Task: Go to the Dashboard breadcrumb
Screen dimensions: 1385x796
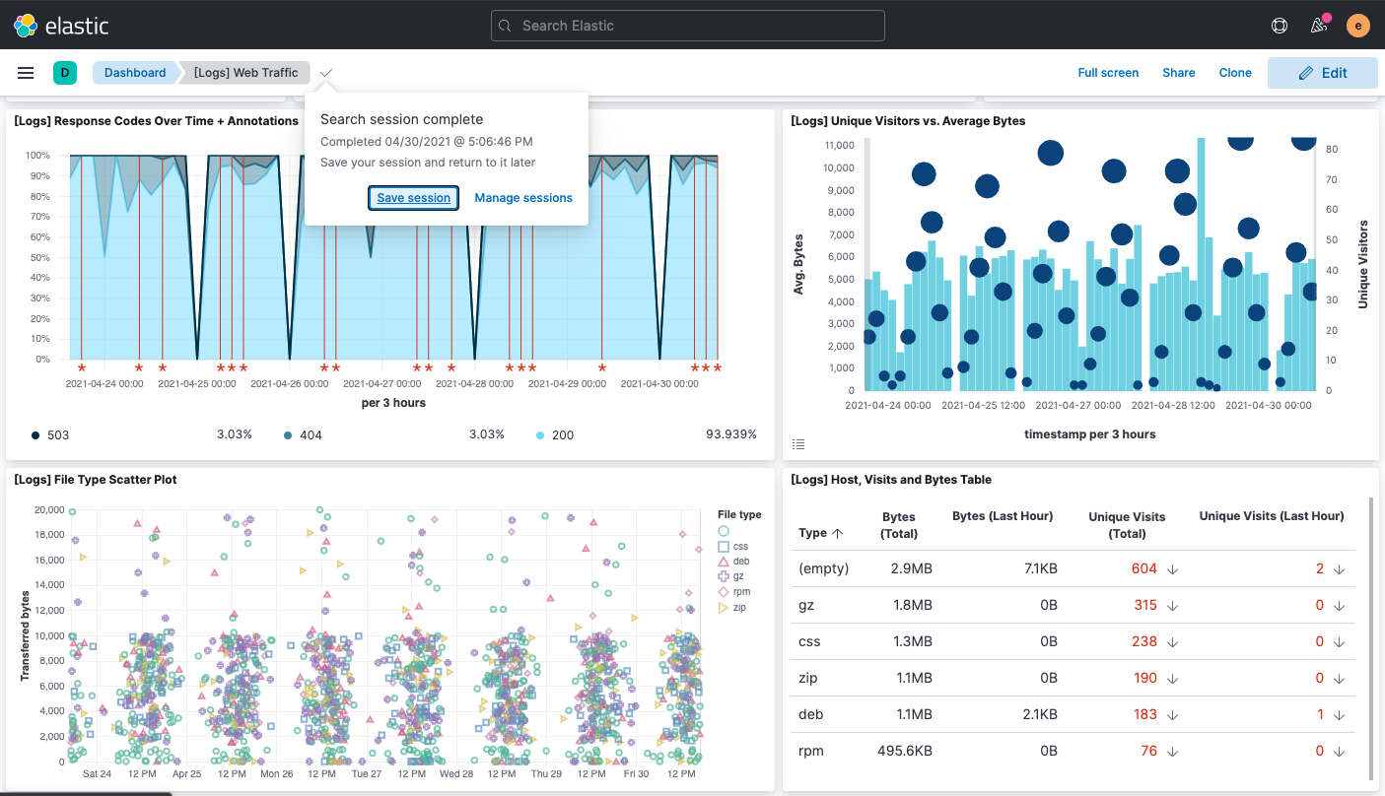Action: (x=135, y=73)
